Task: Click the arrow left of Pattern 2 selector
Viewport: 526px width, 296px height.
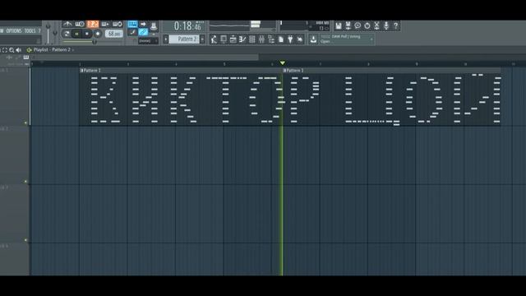Action: click(x=166, y=39)
